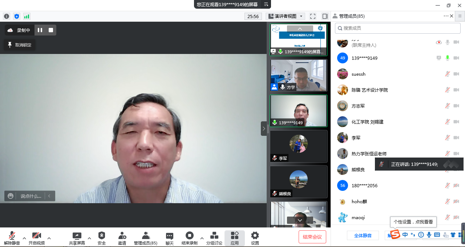Viewport: 465px width, 247px height.
Task: Click the 取消锁定 unpin button
Action: coord(20,45)
